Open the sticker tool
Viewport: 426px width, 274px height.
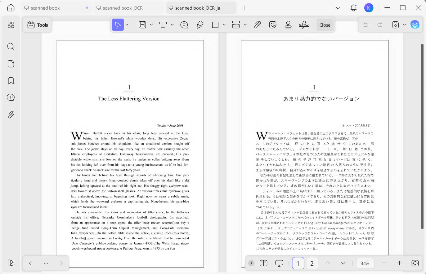(273, 25)
